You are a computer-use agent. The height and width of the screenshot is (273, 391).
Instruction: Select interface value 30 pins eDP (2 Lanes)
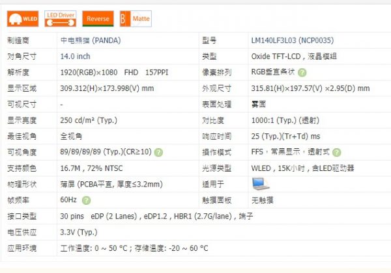98,216
